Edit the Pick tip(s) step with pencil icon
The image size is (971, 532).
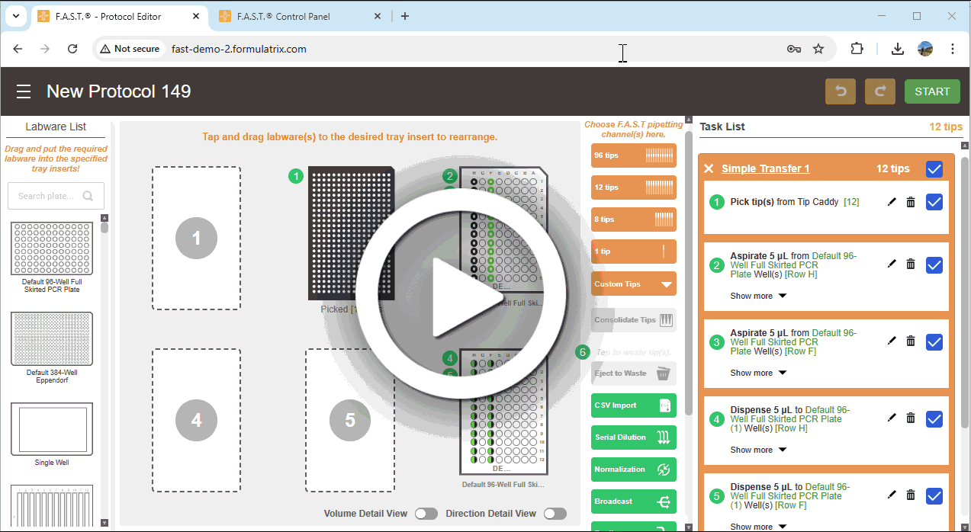tap(892, 202)
